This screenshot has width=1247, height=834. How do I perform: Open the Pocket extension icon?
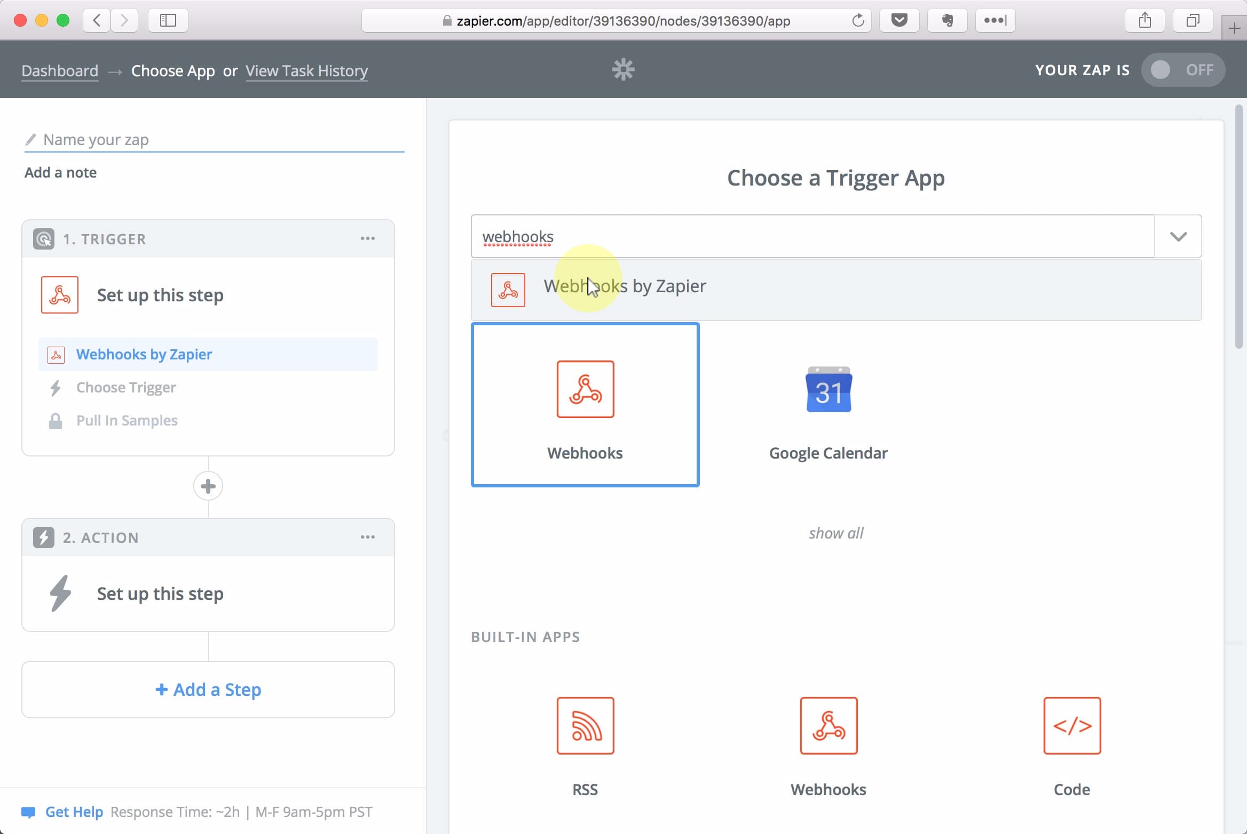[x=899, y=20]
